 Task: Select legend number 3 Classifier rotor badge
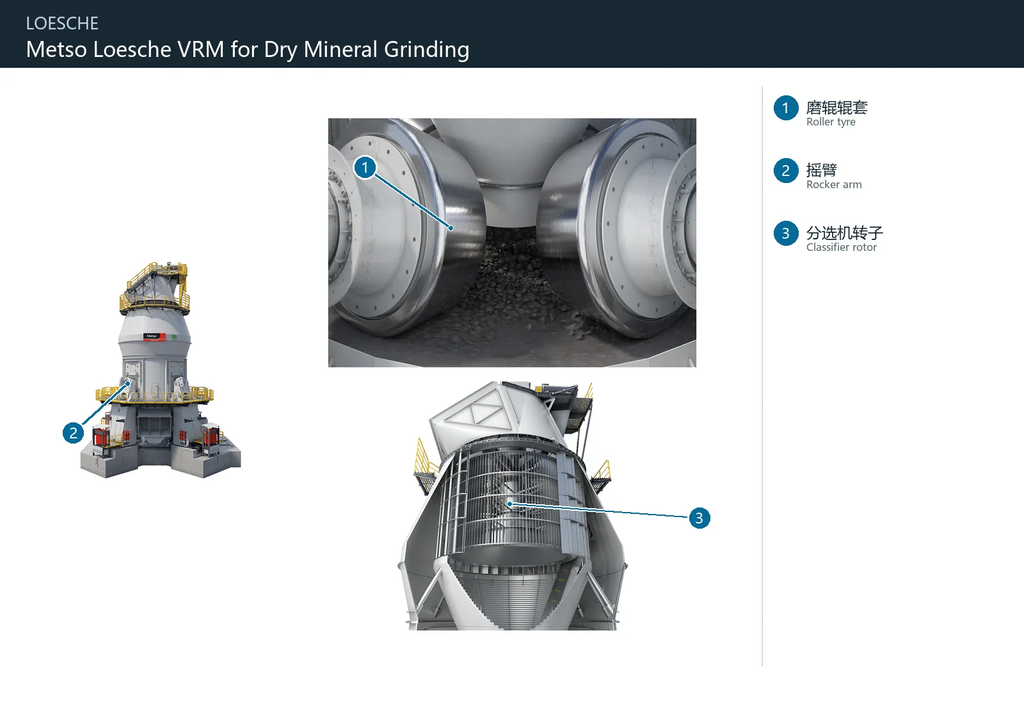pyautogui.click(x=785, y=234)
